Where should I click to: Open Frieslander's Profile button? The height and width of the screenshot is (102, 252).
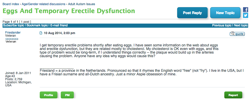pyautogui.click(x=48, y=95)
